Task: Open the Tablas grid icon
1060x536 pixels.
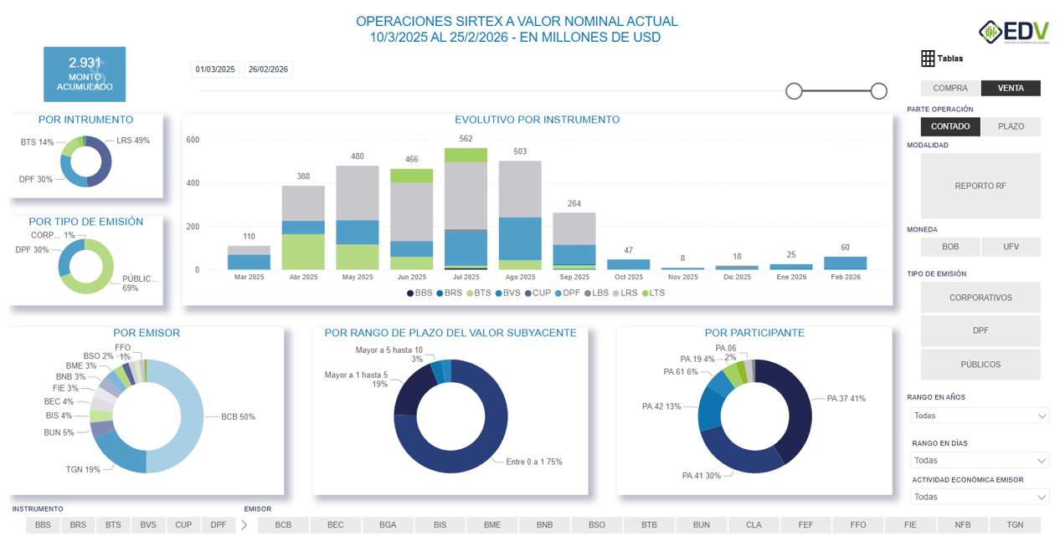Action: (928, 58)
